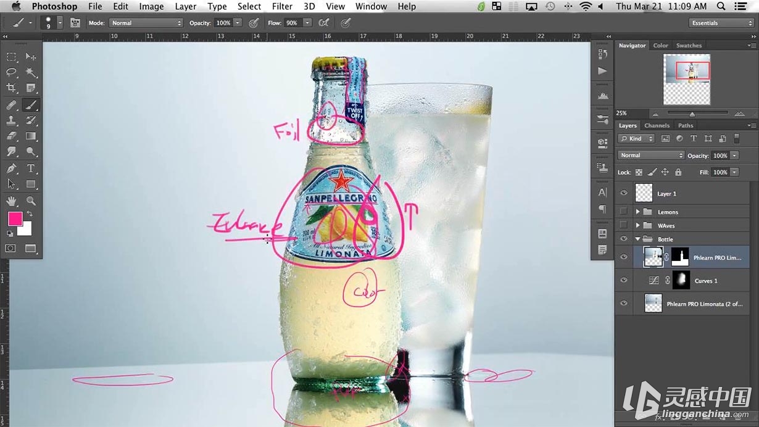Select the Move tool

point(31,57)
